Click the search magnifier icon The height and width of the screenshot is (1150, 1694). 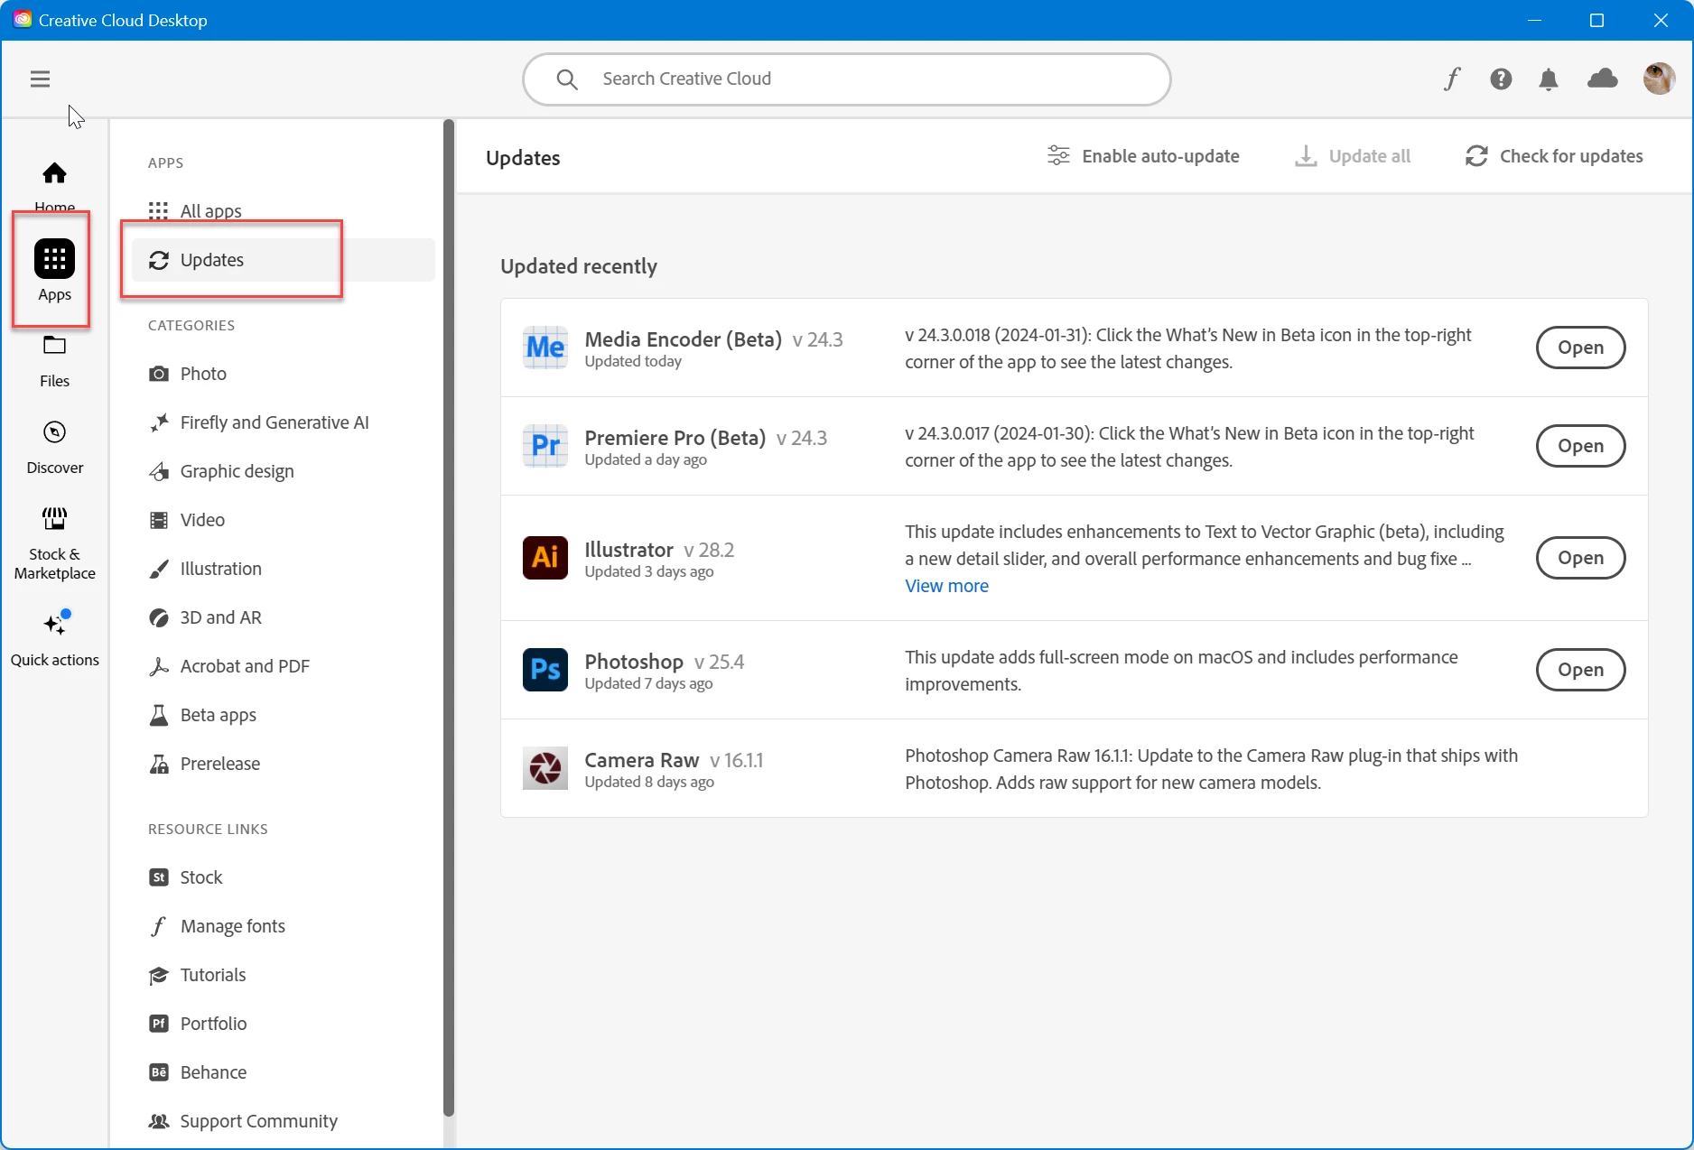[x=567, y=79]
